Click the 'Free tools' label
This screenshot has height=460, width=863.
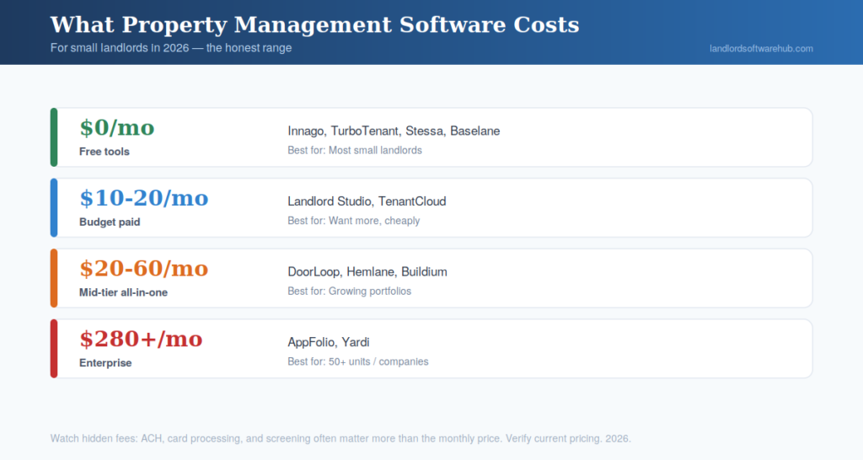tap(104, 152)
